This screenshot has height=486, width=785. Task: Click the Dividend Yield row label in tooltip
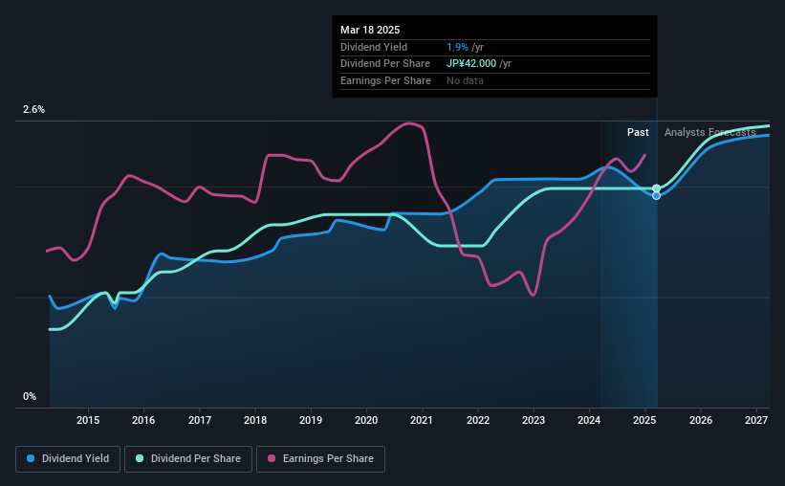[374, 47]
